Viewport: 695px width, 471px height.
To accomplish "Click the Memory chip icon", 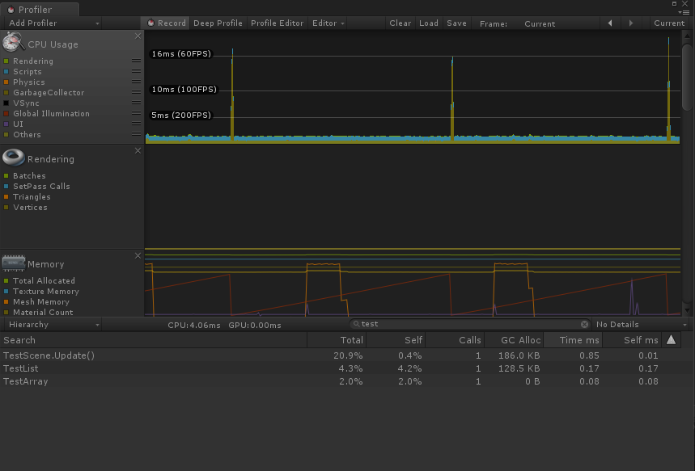I will pyautogui.click(x=13, y=263).
